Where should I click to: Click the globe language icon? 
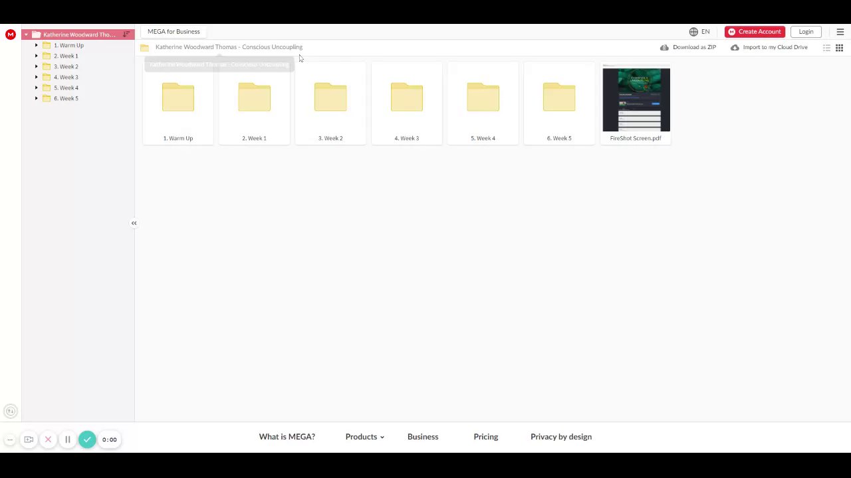coord(693,32)
